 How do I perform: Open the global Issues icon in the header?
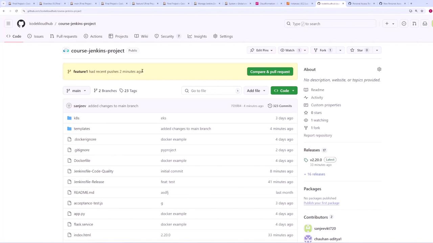click(x=404, y=24)
